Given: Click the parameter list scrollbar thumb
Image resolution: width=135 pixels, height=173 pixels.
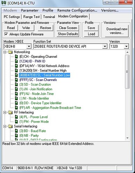Looking at the screenshot, I should point(127,72).
